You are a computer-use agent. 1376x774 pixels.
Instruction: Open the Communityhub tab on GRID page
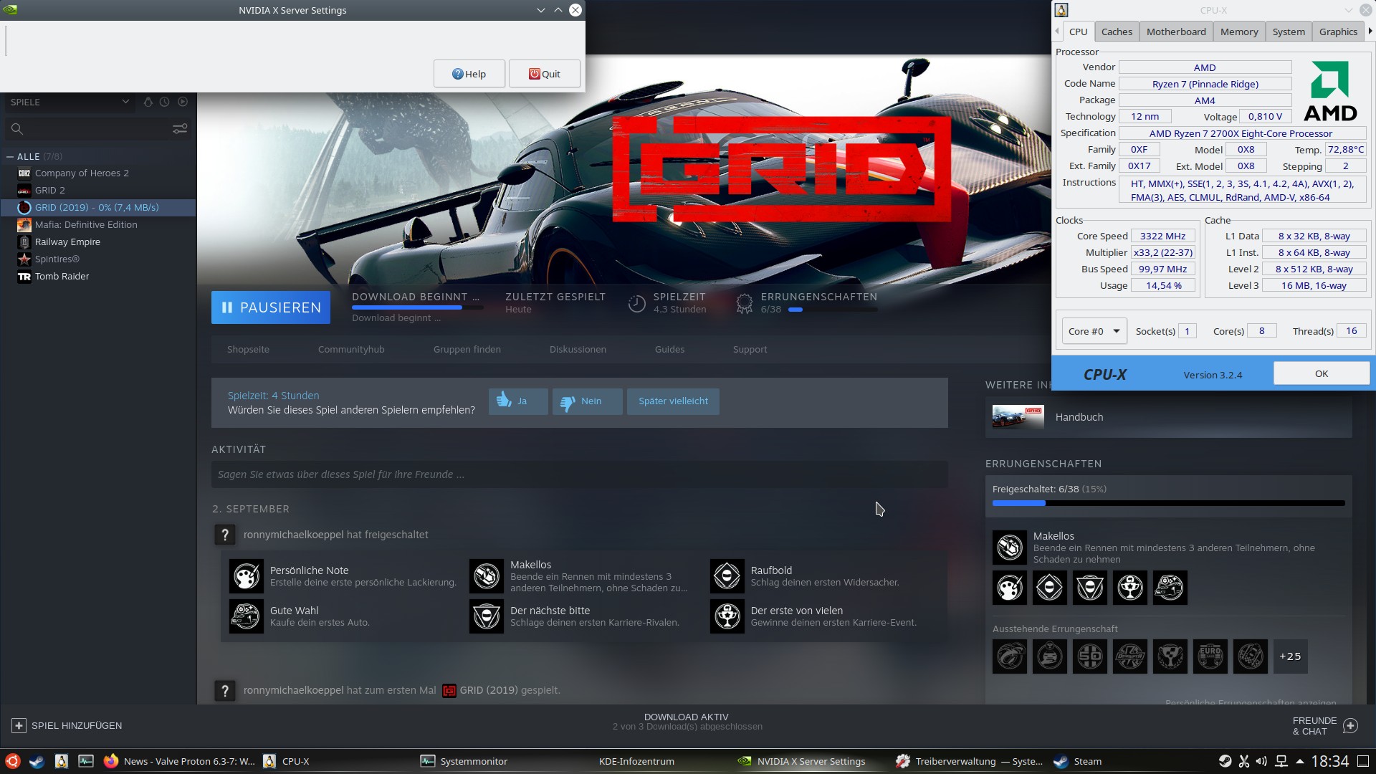click(x=350, y=349)
